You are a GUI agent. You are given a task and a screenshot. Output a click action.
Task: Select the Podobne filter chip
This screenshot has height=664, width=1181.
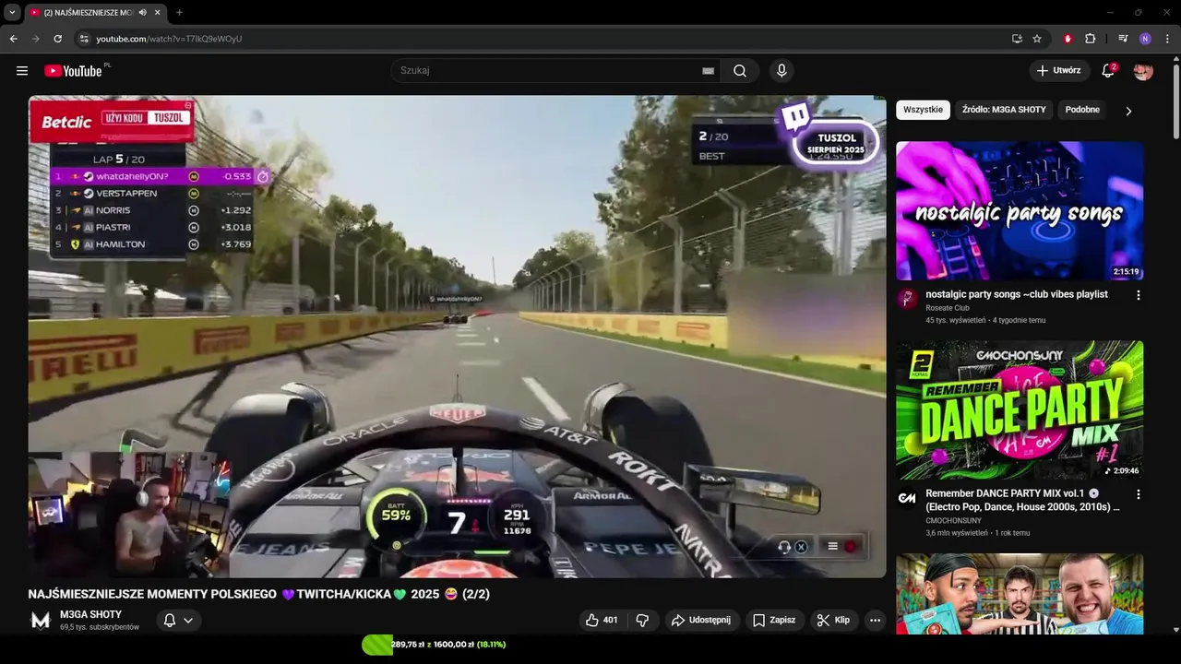[1082, 110]
